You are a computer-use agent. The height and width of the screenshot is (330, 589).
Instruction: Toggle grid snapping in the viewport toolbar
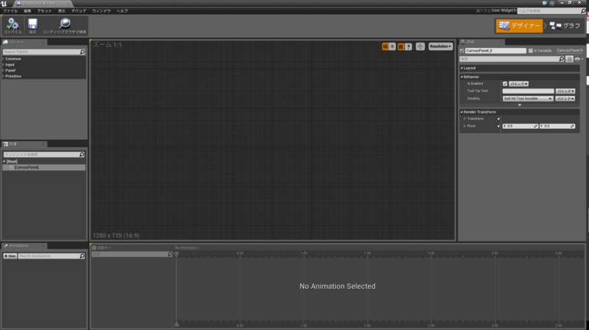(401, 46)
